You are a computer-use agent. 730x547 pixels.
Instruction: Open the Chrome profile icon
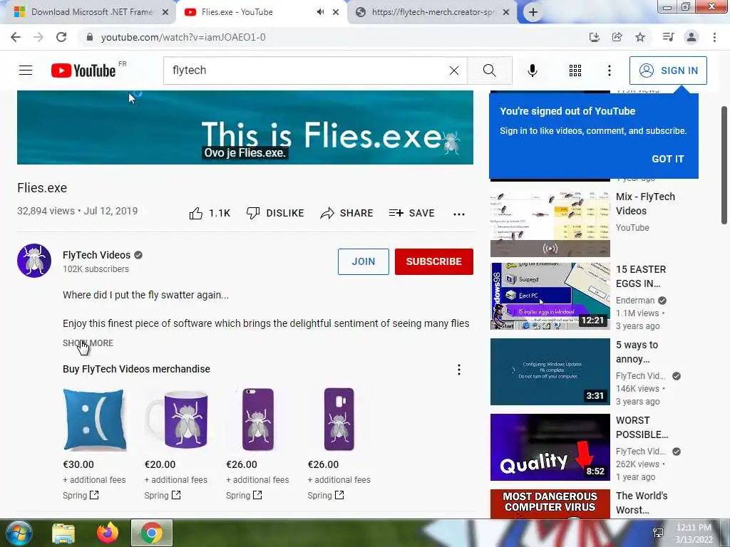point(692,37)
